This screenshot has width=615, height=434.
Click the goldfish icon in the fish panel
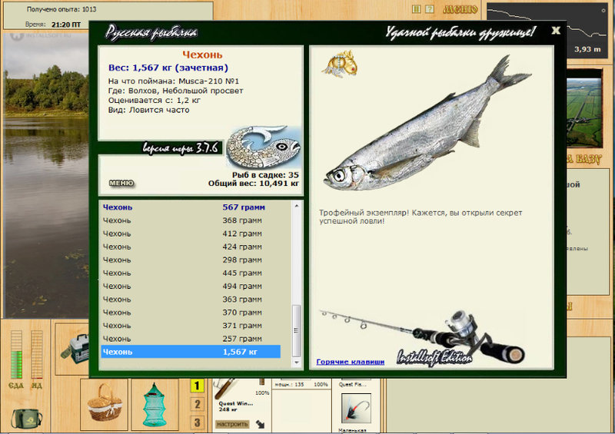(340, 63)
